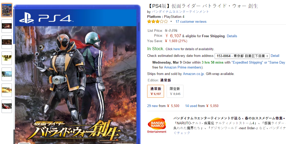
Task: Open the バンダイナムコエンターテインメント brand link
Action: (x=180, y=12)
